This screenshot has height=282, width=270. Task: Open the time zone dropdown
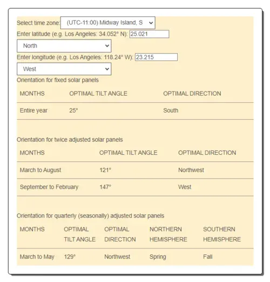(x=107, y=23)
